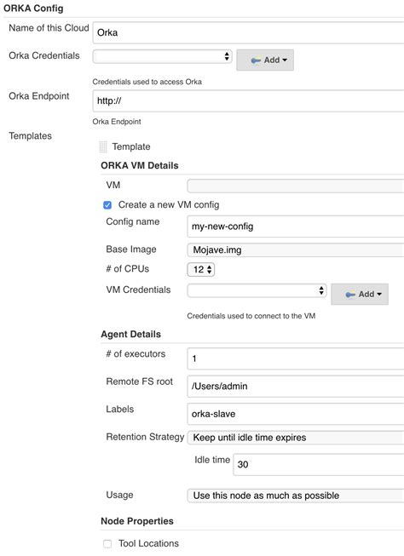Click the Config name input field

click(296, 226)
